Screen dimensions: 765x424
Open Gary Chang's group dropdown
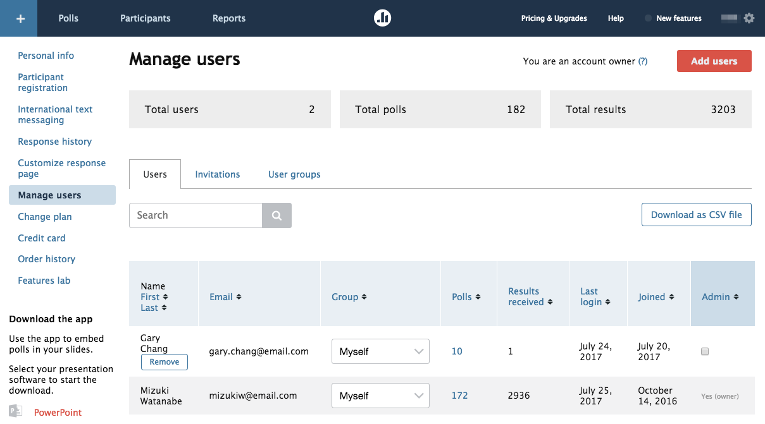(380, 351)
